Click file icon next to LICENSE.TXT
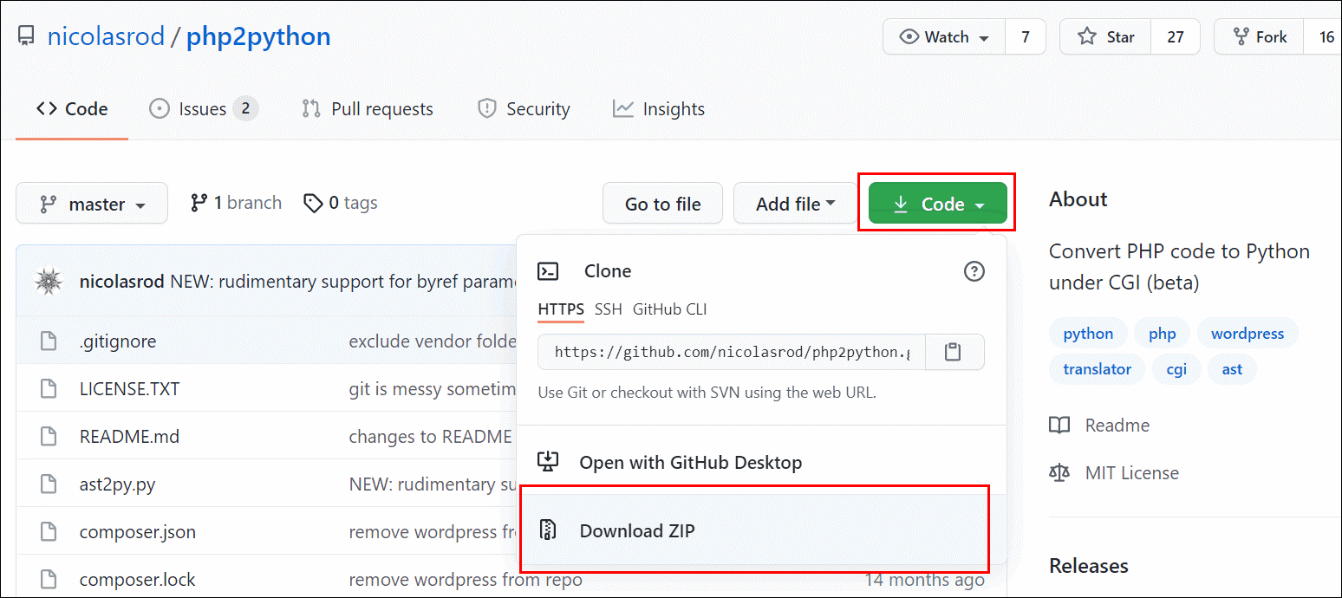The height and width of the screenshot is (598, 1342). click(x=49, y=388)
